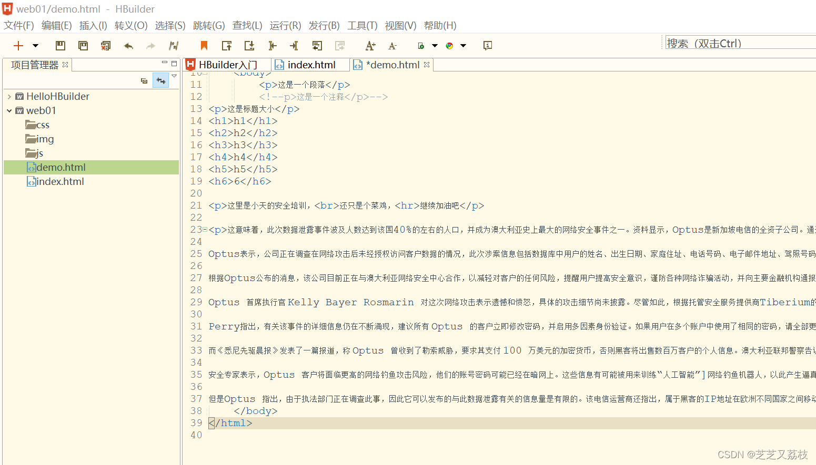Click the info/help toolbar icon
The image size is (816, 465).
[x=488, y=46]
